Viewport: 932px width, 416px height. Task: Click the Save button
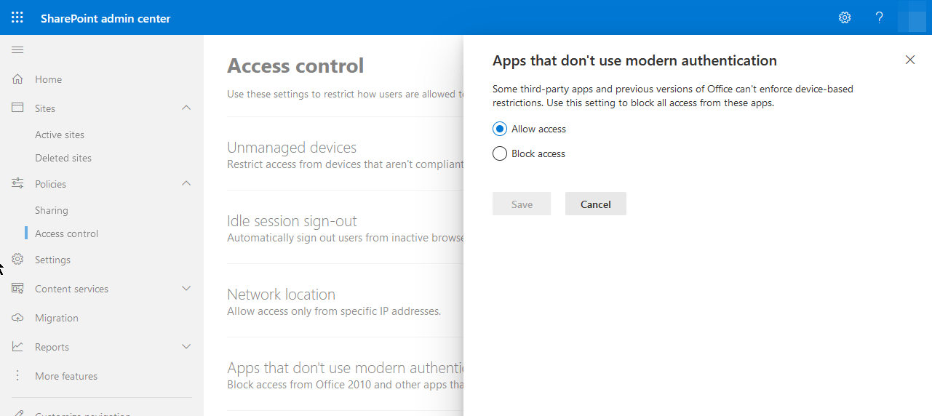(522, 204)
